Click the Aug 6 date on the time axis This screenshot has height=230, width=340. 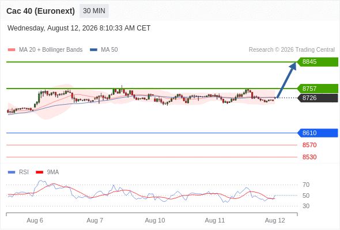[x=35, y=220]
